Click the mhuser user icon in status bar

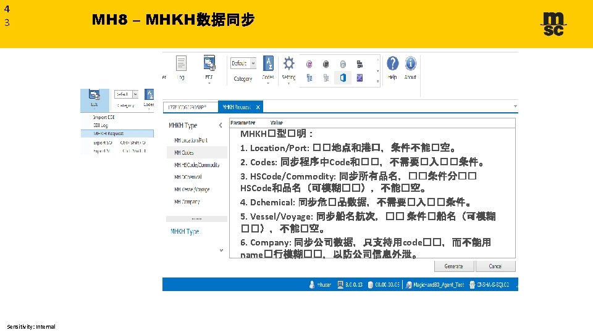[312, 285]
